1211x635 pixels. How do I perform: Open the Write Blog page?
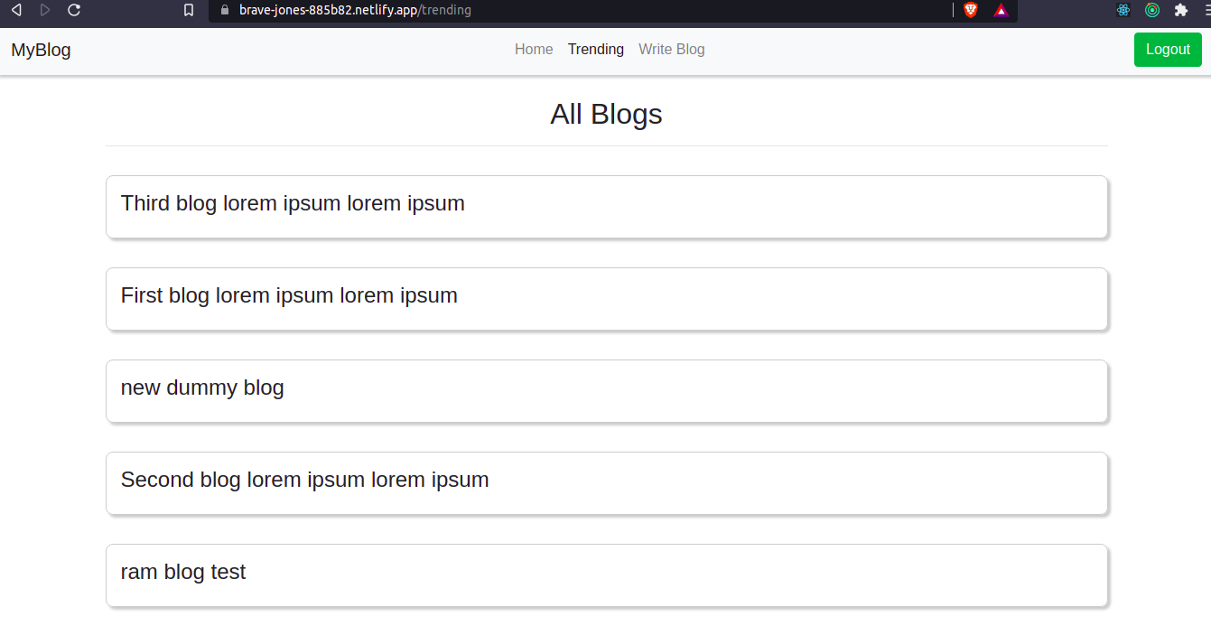pyautogui.click(x=671, y=50)
